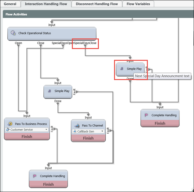Viewport: 194px width, 192px height.
Task: Switch to the General tab
Action: pos(10,4)
